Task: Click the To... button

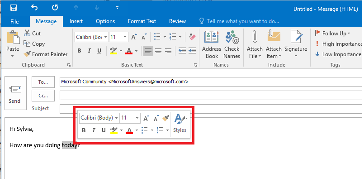Action: 43,82
